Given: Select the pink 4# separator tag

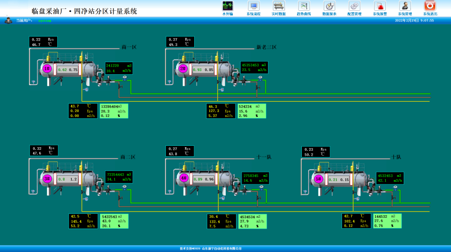Looking at the screenshot, I should point(183,178).
